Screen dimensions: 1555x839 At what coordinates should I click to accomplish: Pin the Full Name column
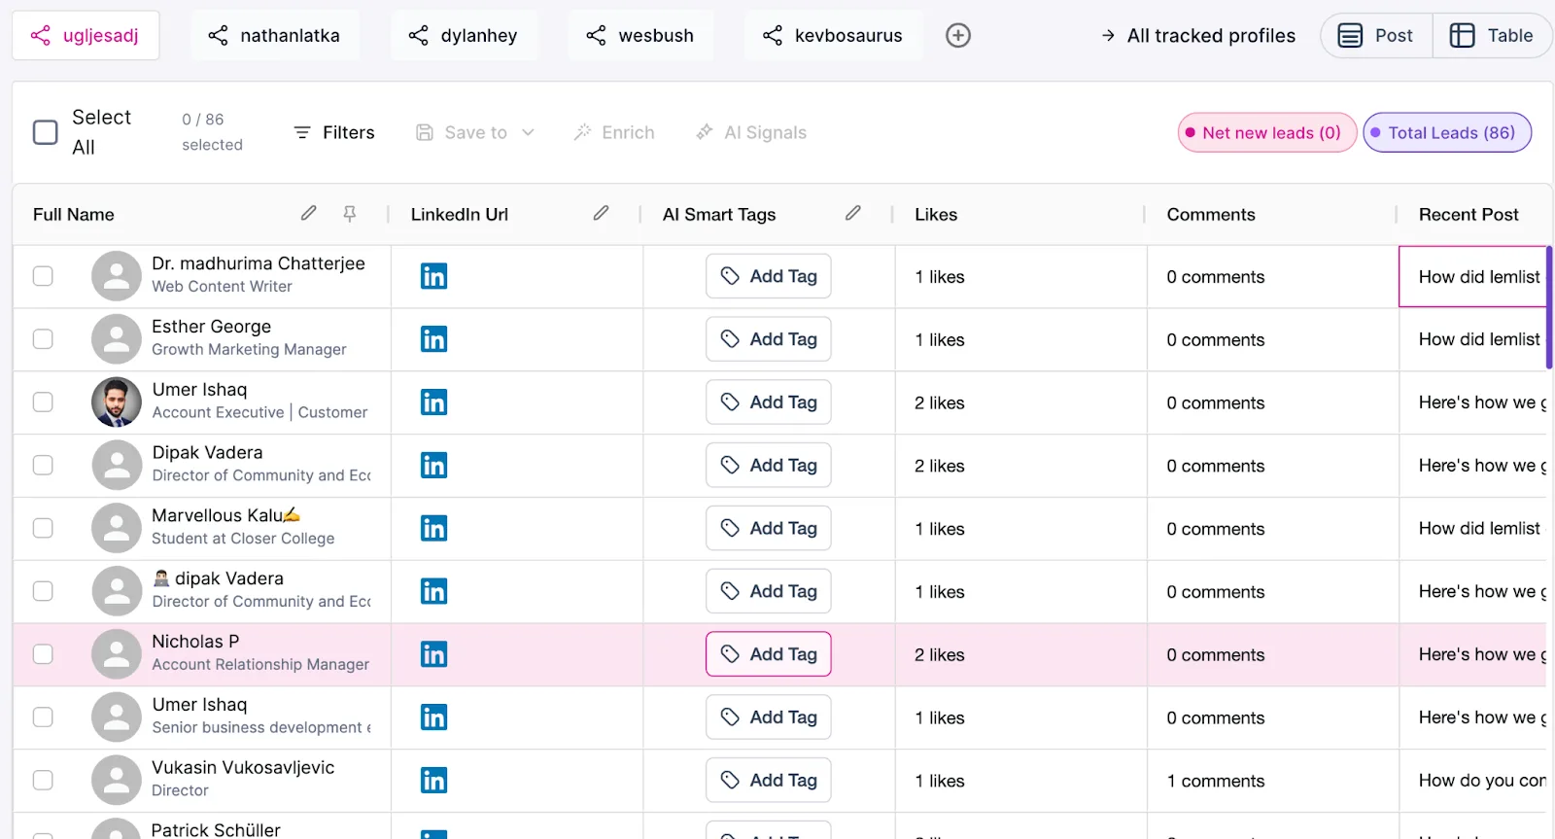point(350,213)
